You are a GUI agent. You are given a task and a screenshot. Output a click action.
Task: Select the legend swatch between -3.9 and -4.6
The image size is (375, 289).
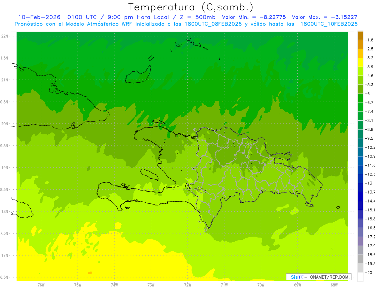360,71
